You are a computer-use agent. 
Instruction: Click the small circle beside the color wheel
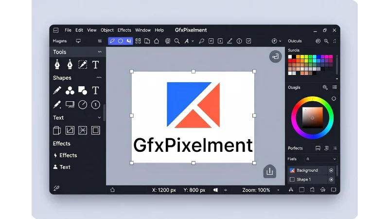[x=334, y=99]
